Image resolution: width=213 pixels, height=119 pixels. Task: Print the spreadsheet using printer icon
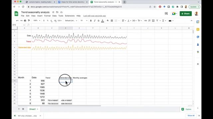[25, 20]
